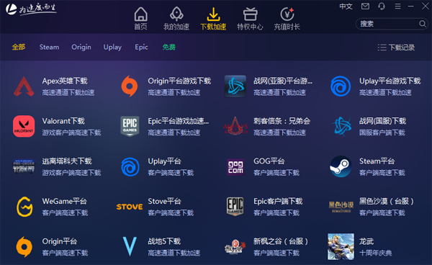Viewport: 432px width, 265px height.
Task: Go to 首页 home tab
Action: pyautogui.click(x=141, y=19)
